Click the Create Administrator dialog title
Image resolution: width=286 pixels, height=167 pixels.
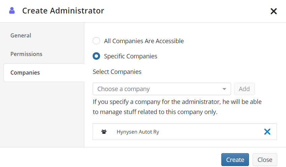[x=63, y=10]
